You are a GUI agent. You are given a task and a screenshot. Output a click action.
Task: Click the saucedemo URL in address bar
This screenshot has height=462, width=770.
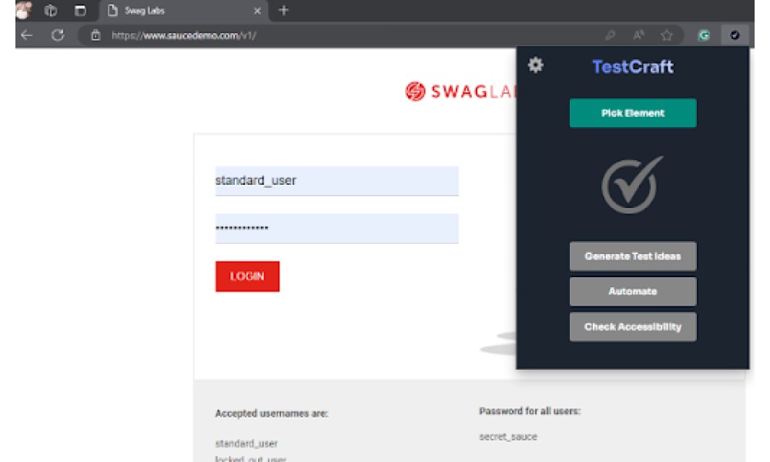click(x=184, y=35)
